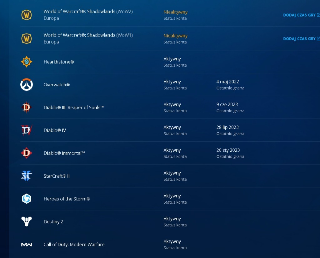Click 'Aktywny' status in Diablo III row
Viewport: 320px width, 258px height.
tap(172, 104)
